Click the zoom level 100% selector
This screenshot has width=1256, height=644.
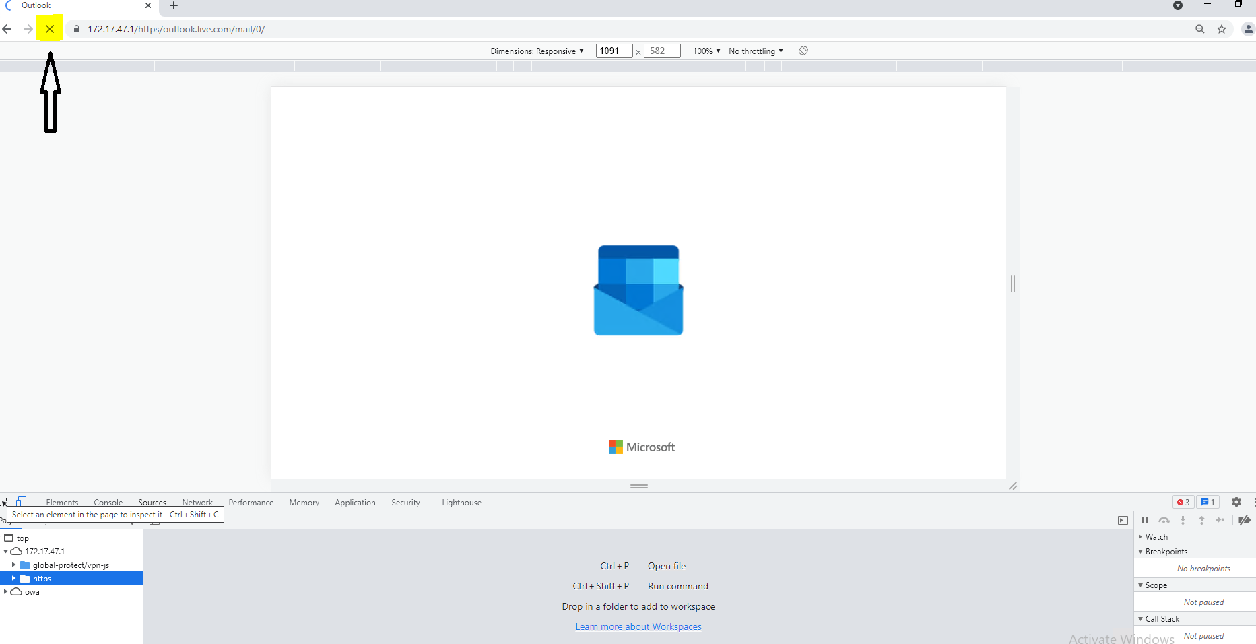pos(705,51)
